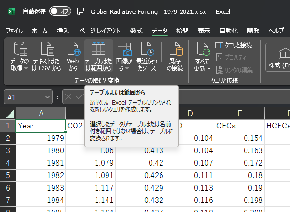Select row 2 header

8,138
